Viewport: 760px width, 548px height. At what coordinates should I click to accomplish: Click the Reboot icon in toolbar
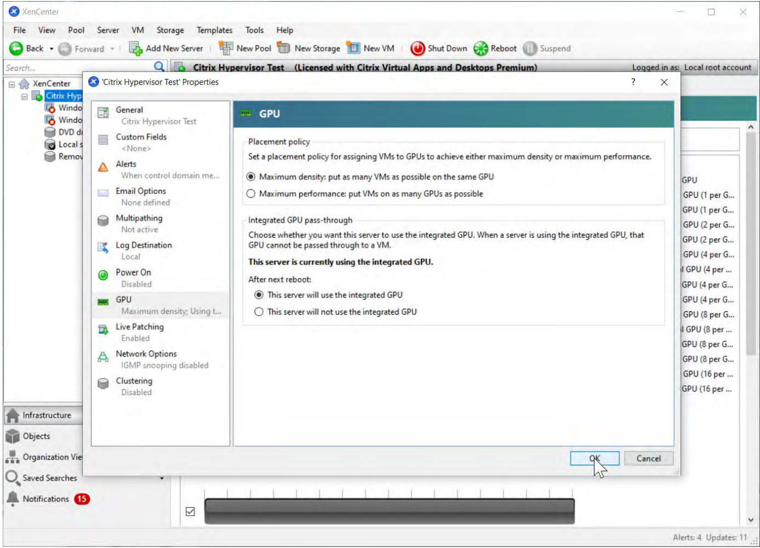coord(481,49)
